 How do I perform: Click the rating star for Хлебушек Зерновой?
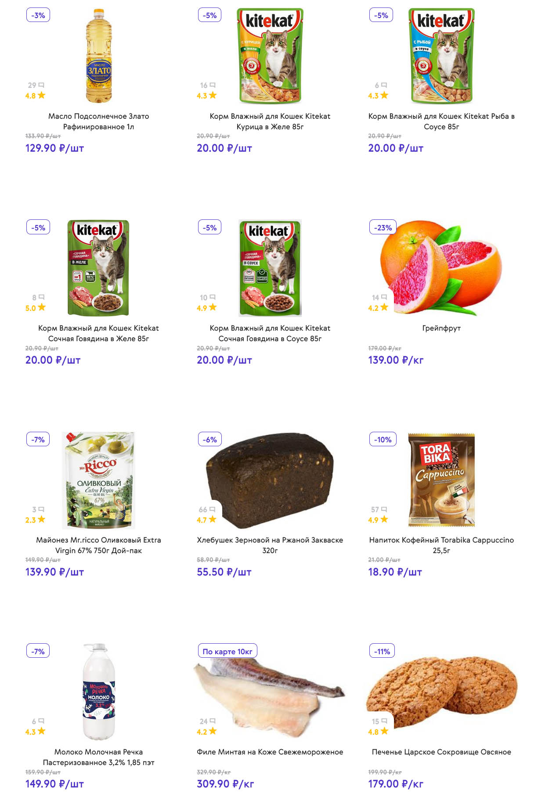pyautogui.click(x=213, y=519)
